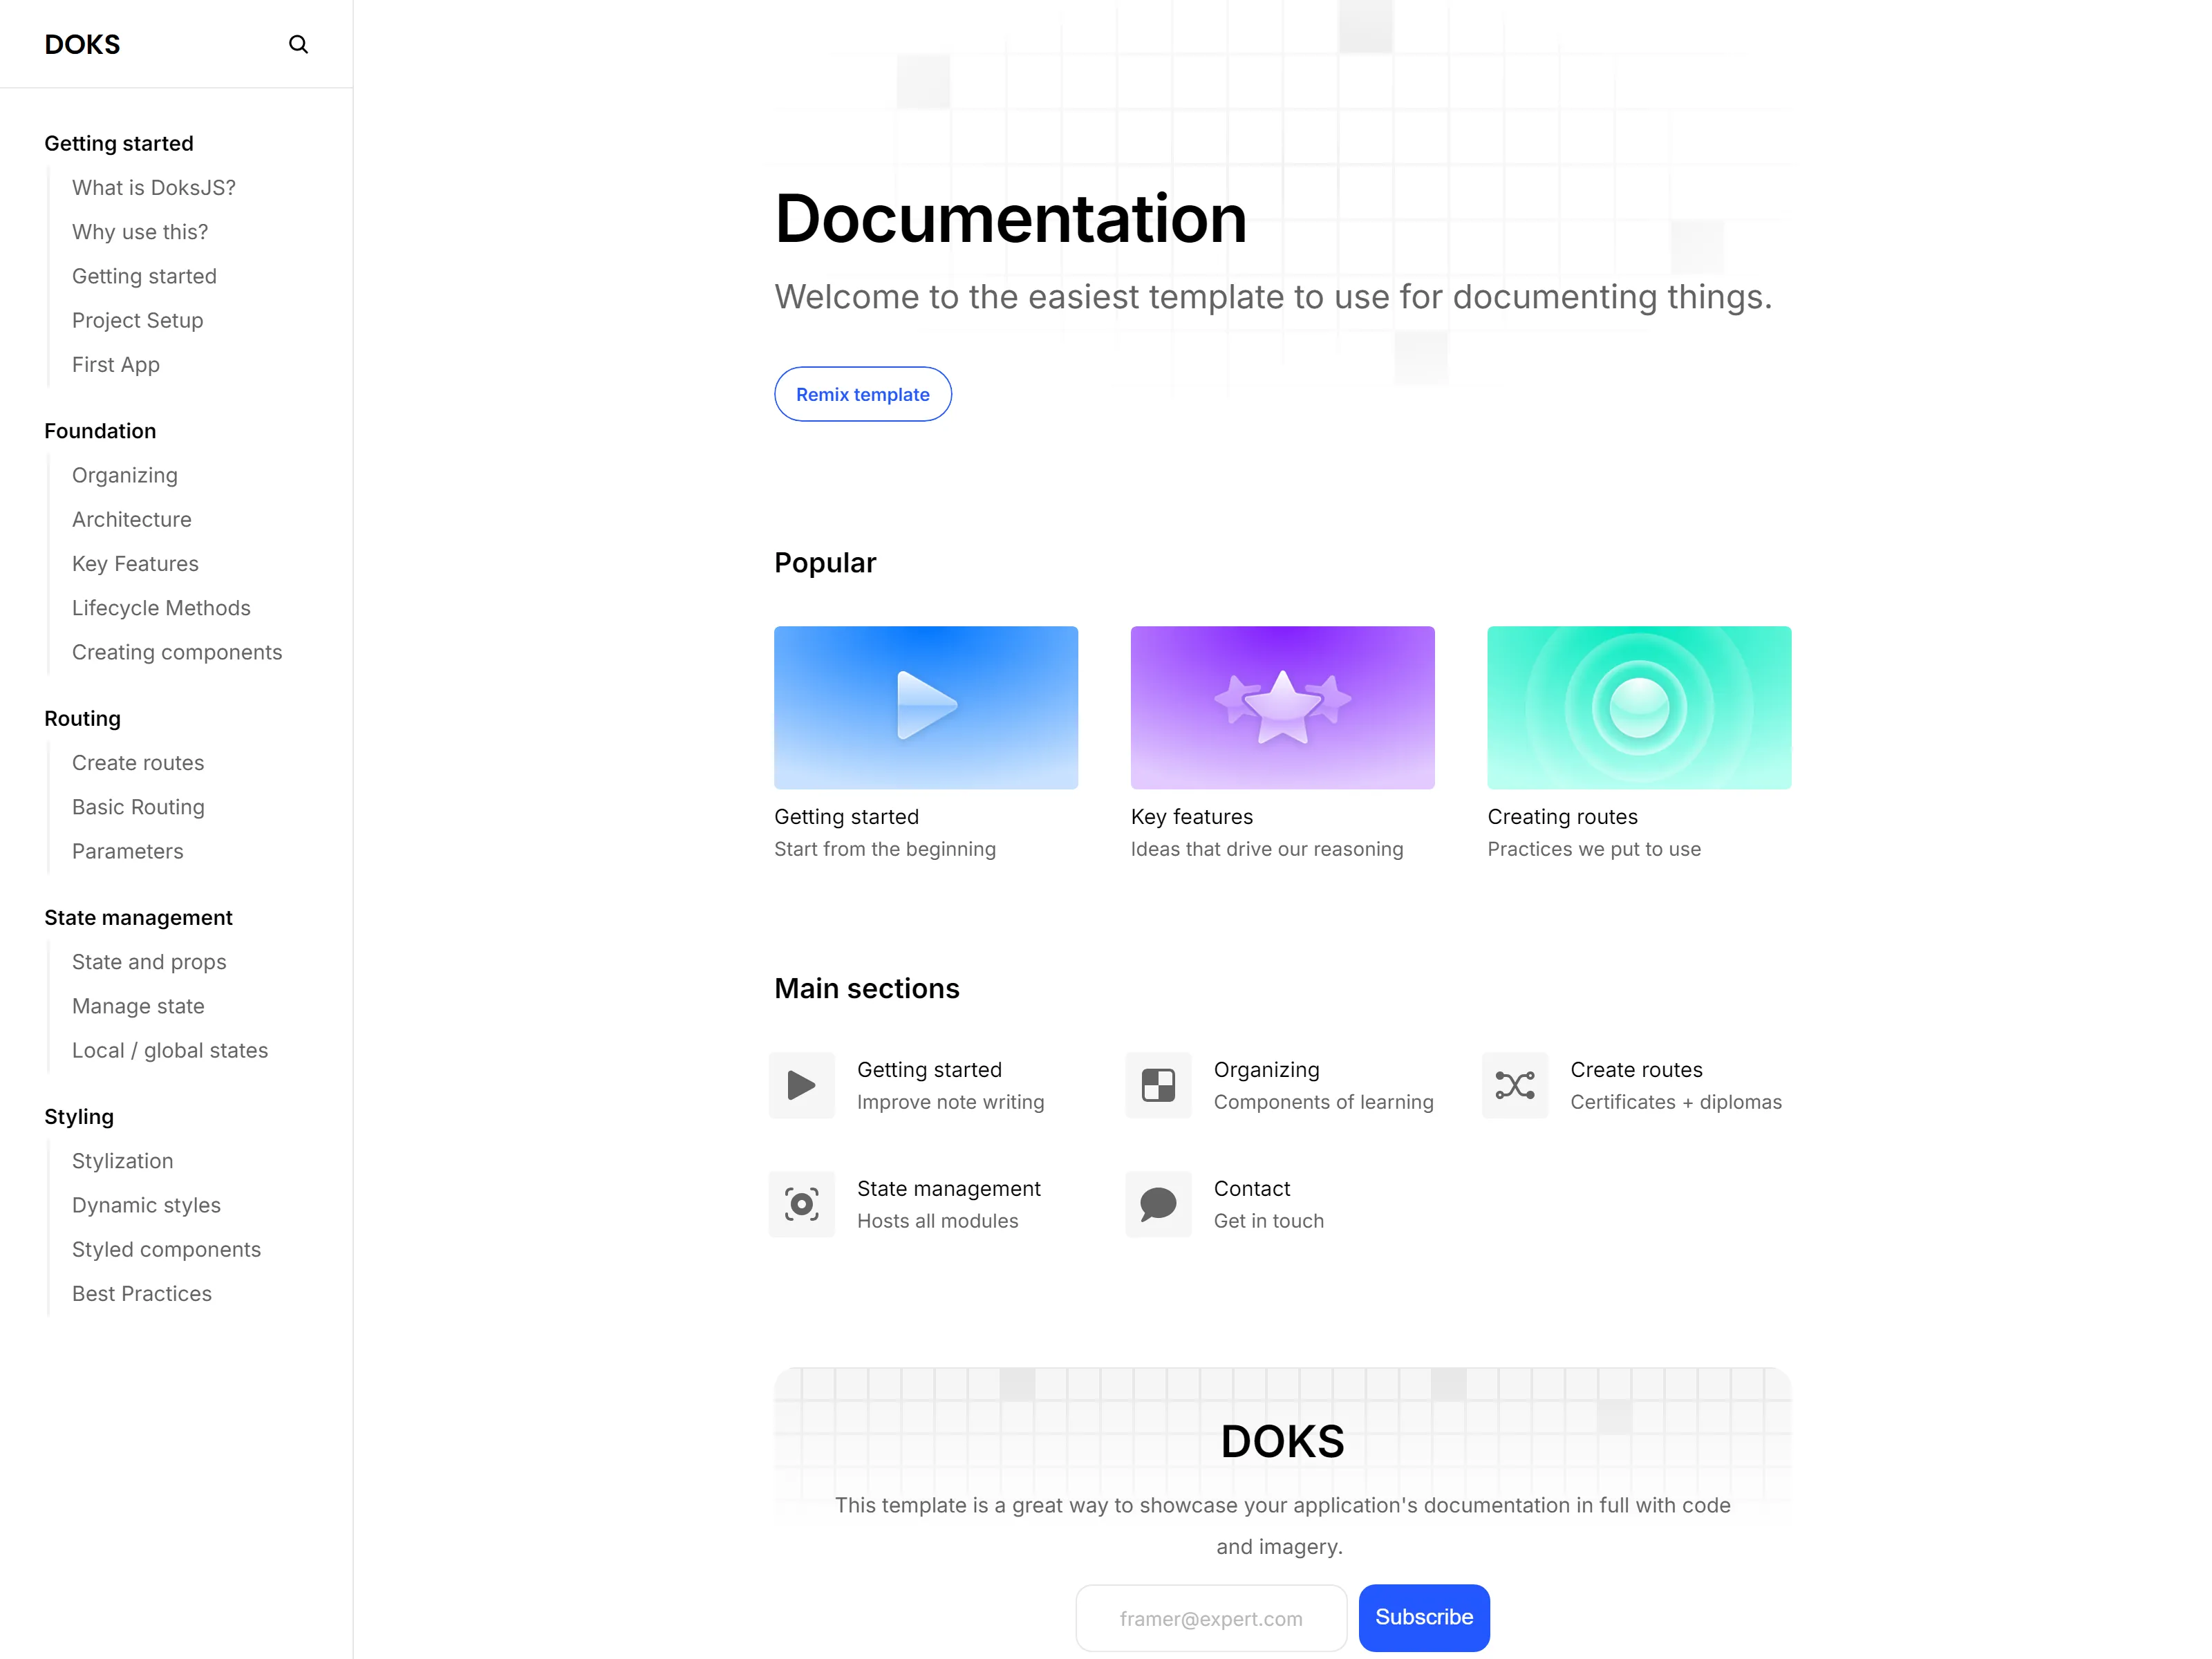Click 'Ideas that drive our reasoning' caption
The image size is (2212, 1659).
pyautogui.click(x=1266, y=849)
